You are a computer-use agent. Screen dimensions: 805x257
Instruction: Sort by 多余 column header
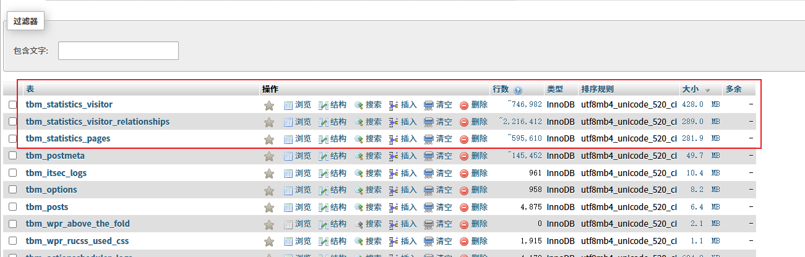coord(734,89)
